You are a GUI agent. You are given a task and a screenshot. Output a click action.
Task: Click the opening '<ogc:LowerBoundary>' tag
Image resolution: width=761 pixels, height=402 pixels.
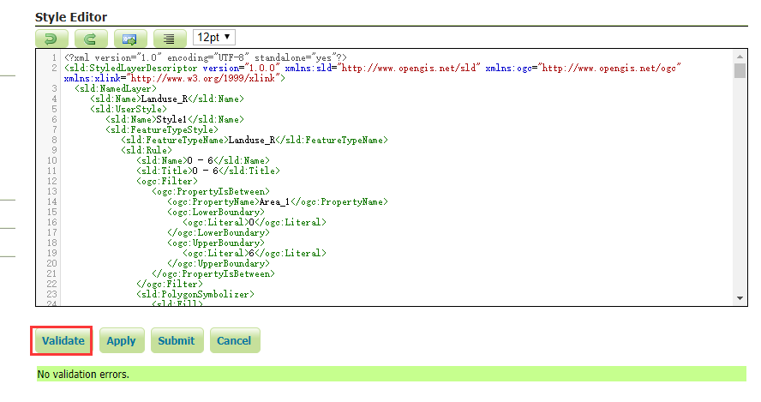click(216, 213)
